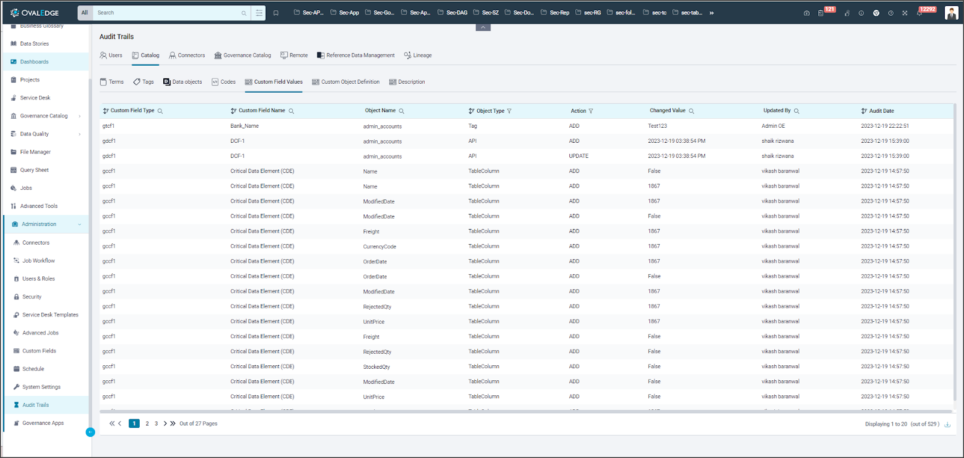Viewport: 964px width, 458px height.
Task: Switch to the Connectors audit tab
Action: (187, 55)
